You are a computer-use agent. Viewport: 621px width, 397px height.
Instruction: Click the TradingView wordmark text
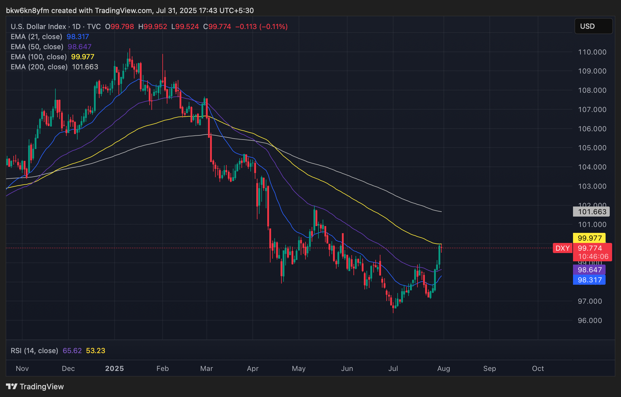[x=42, y=387]
